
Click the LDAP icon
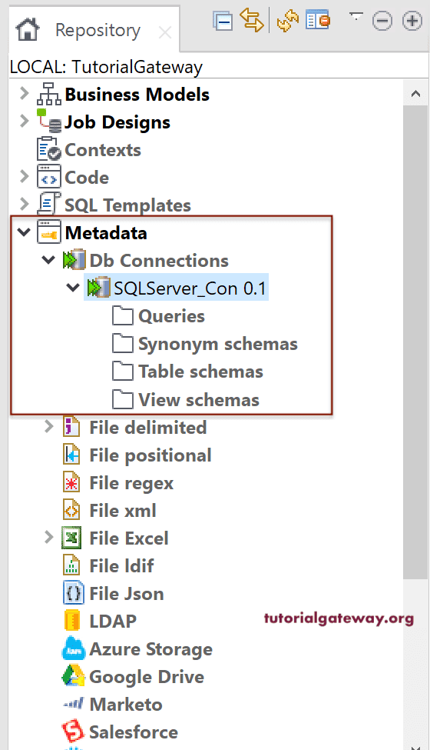pyautogui.click(x=72, y=621)
